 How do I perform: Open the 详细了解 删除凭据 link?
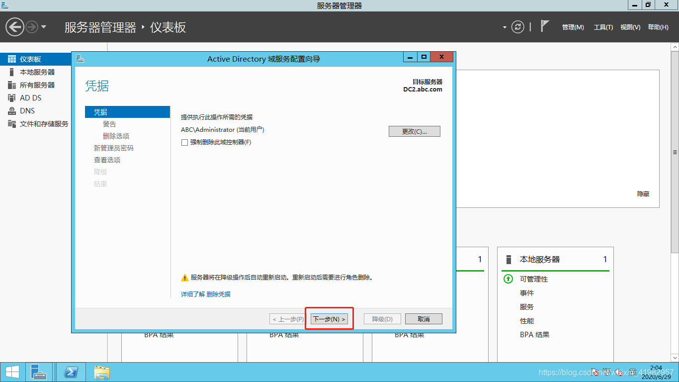tap(206, 294)
